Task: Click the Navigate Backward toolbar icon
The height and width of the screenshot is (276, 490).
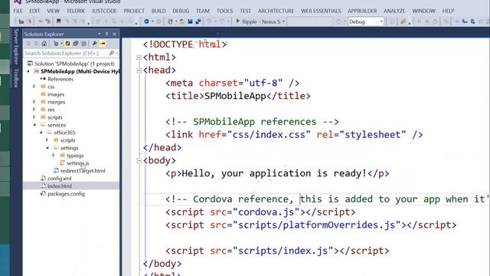Action: click(146, 21)
